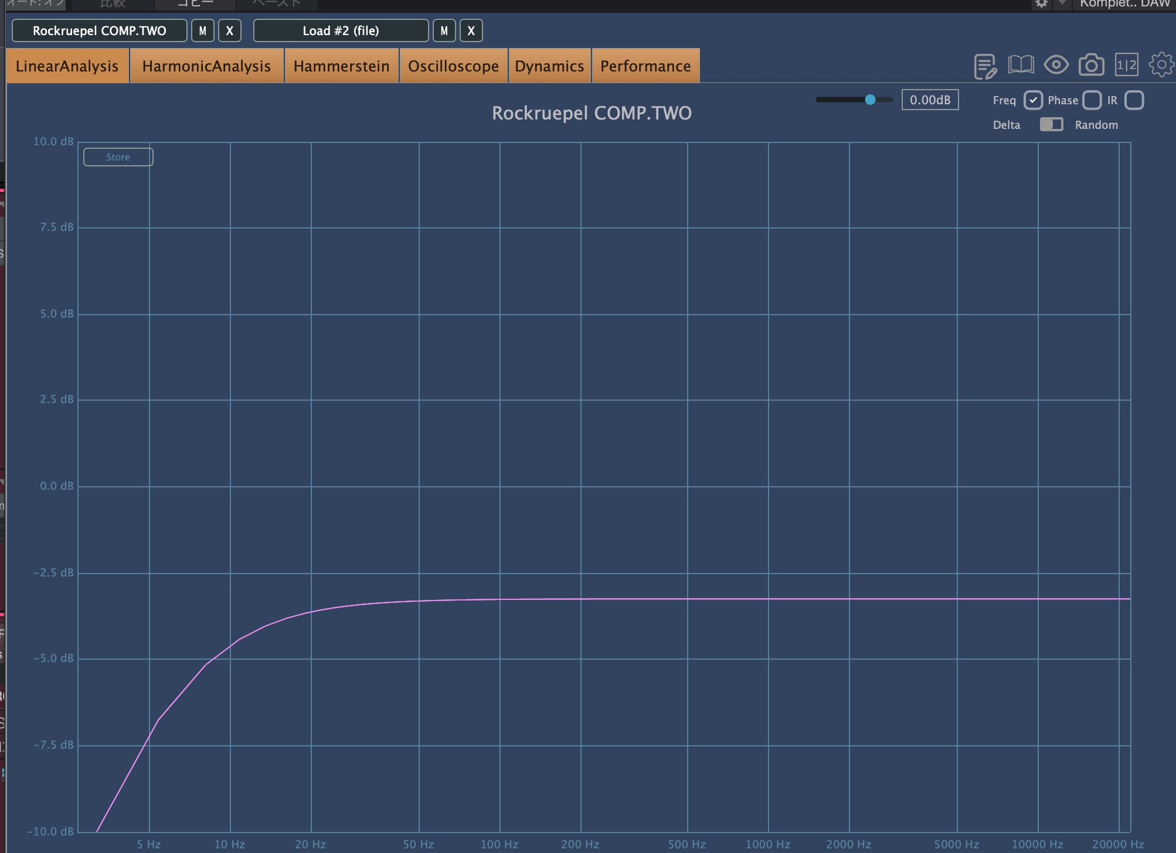Click the gain level slider handle

pyautogui.click(x=870, y=100)
